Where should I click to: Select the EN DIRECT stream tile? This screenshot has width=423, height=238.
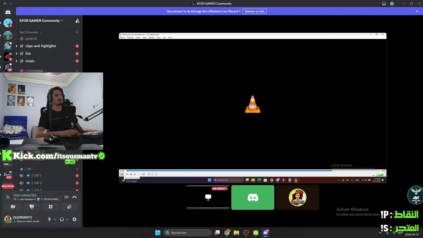pos(208,197)
